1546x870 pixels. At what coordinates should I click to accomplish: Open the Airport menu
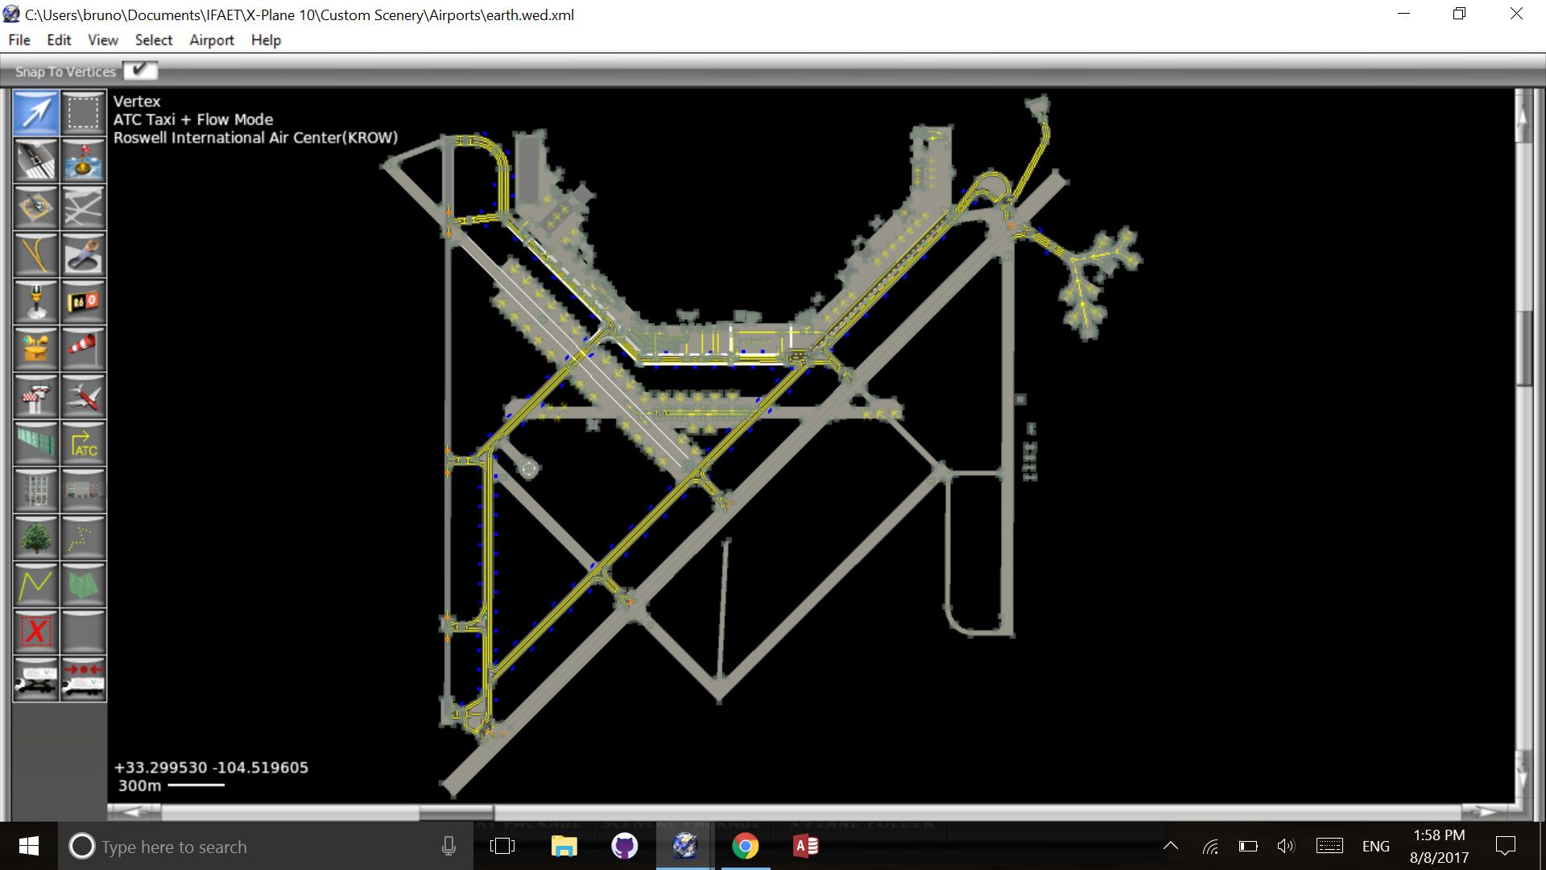pos(211,40)
